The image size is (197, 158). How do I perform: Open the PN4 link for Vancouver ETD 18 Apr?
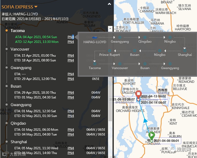71,60
